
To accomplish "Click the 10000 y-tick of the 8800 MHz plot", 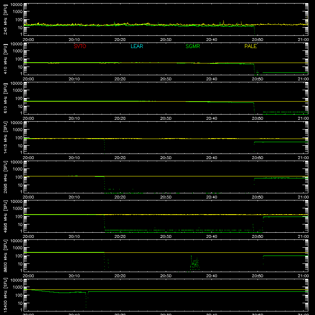I will [17, 241].
